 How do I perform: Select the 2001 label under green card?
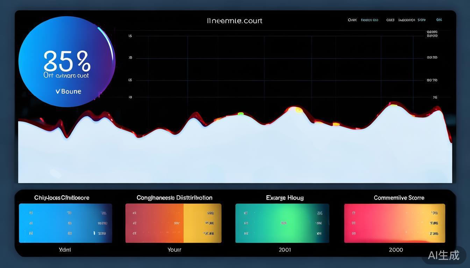pos(285,250)
